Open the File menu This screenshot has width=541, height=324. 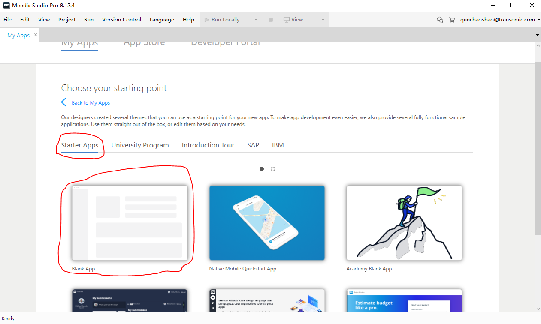[x=7, y=20]
